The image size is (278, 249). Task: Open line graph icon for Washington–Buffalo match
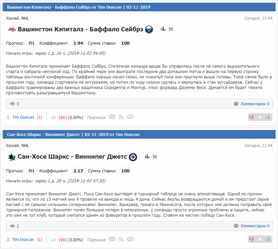coord(171,29)
